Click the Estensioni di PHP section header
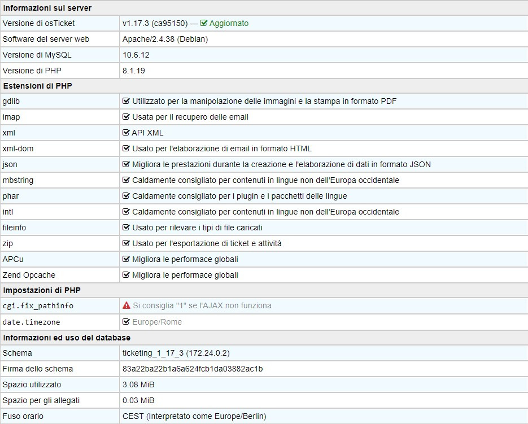The image size is (528, 424). [x=37, y=86]
